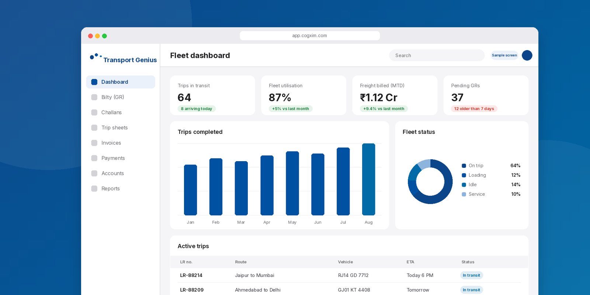
Task: Click the 10% Service value
Action: [x=516, y=194]
